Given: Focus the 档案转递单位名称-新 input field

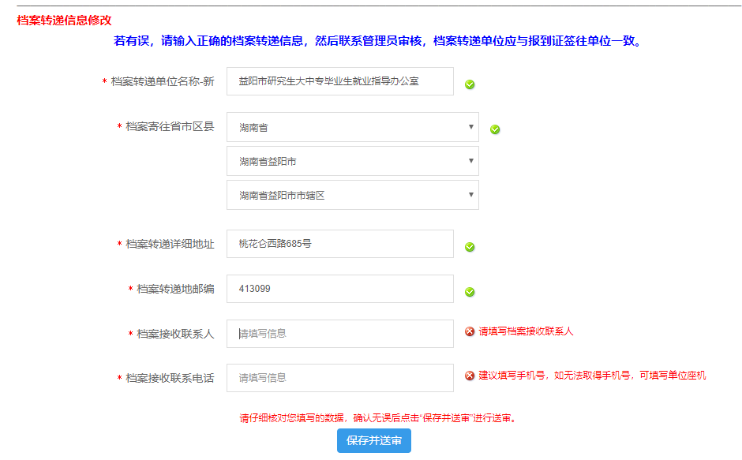Looking at the screenshot, I should click(x=339, y=81).
